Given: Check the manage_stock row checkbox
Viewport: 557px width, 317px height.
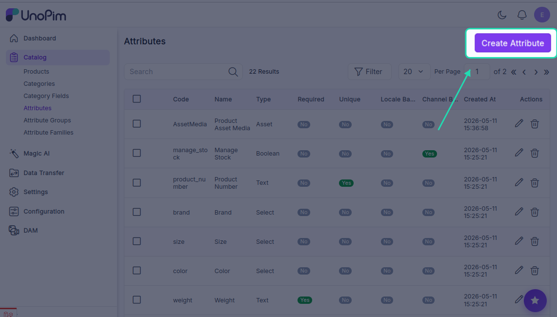Looking at the screenshot, I should click(x=137, y=153).
